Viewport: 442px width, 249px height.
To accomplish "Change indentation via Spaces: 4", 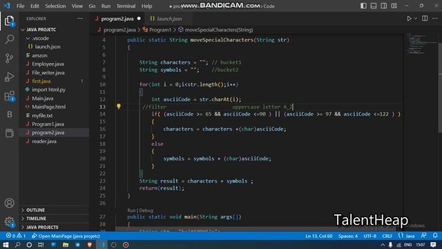I will 348,236.
